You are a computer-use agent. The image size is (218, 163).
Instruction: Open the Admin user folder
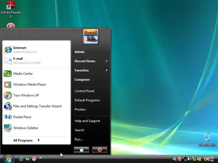[x=80, y=52]
